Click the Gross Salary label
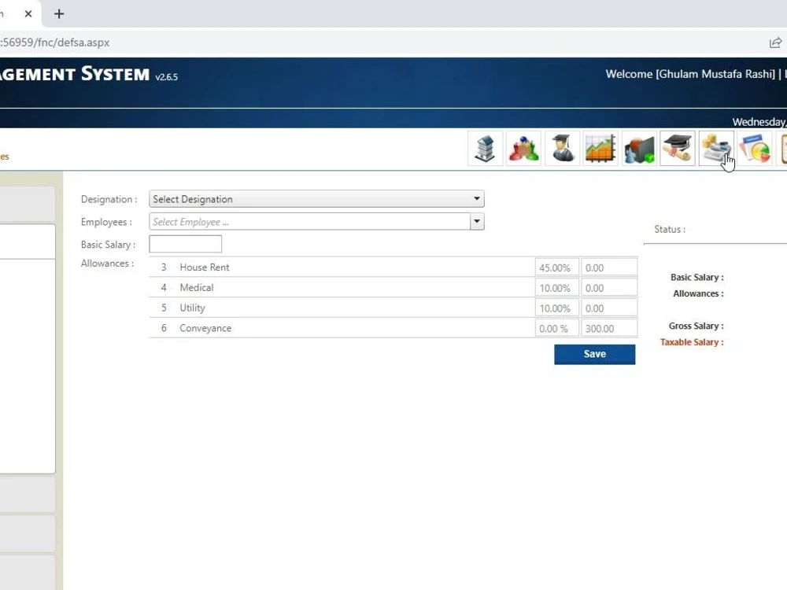The width and height of the screenshot is (787, 590). click(x=696, y=326)
